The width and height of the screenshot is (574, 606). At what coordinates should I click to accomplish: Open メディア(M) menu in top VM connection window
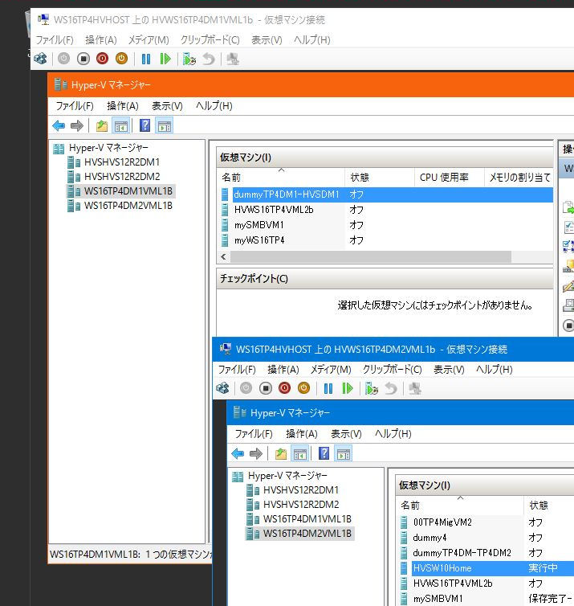[149, 40]
